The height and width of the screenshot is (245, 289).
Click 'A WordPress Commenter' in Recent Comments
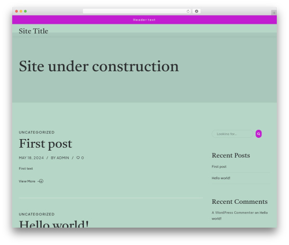click(233, 213)
